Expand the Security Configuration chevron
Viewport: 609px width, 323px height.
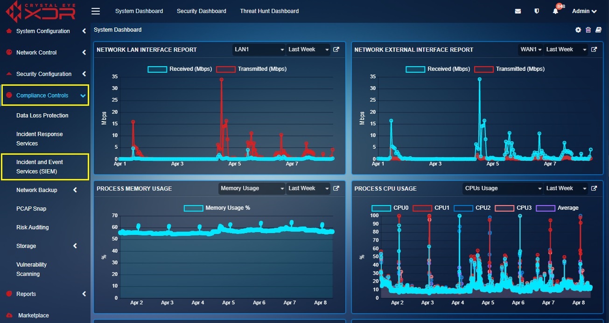pyautogui.click(x=84, y=74)
